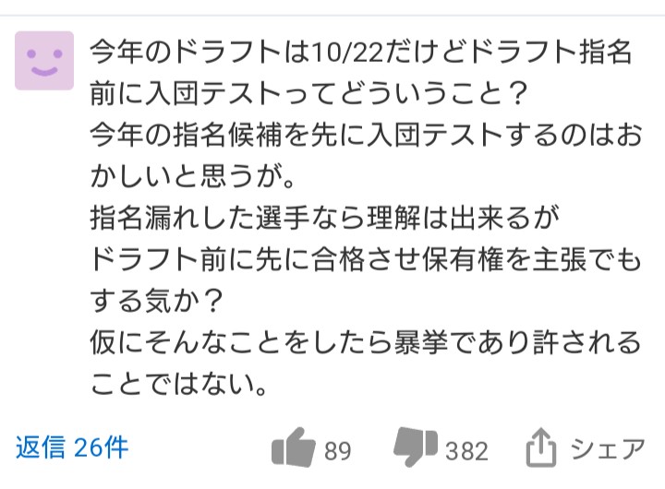
Task: Click the like count 89
Action: pyautogui.click(x=338, y=451)
